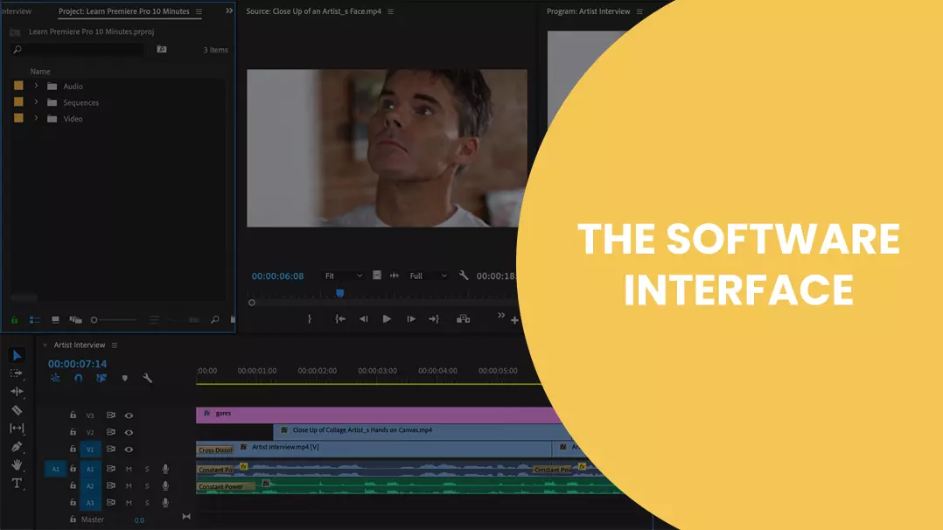Viewport: 943px width, 530px height.
Task: Open the Full playback resolution dropdown
Action: (x=428, y=275)
